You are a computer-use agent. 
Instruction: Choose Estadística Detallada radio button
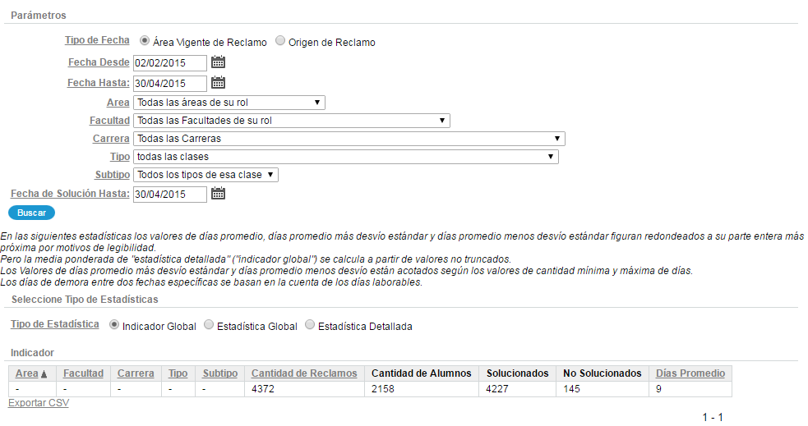click(310, 325)
